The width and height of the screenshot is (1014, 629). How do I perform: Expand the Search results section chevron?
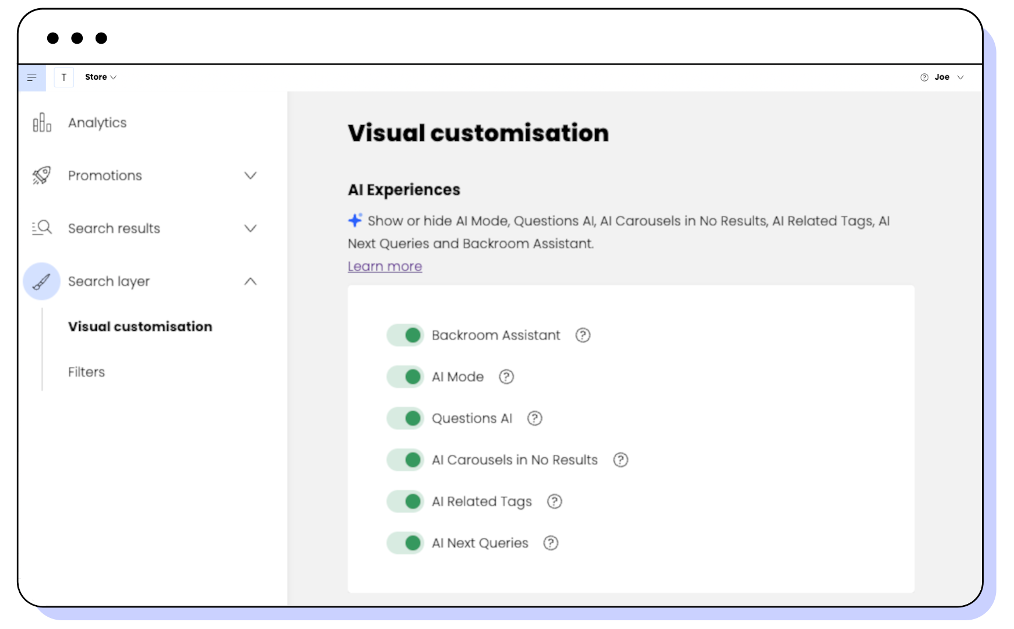pyautogui.click(x=251, y=228)
